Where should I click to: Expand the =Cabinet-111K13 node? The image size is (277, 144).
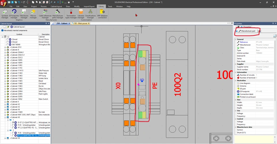(x=5, y=70)
